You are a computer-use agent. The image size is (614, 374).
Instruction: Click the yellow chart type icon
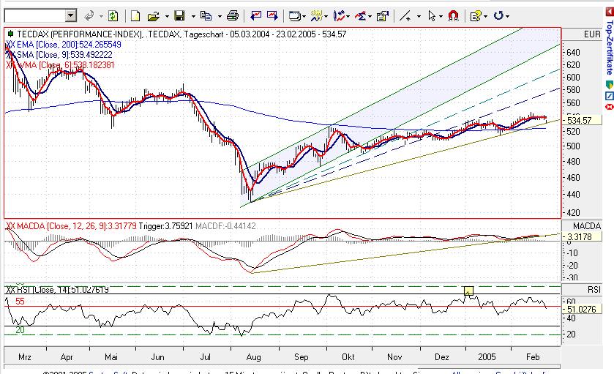click(x=316, y=16)
